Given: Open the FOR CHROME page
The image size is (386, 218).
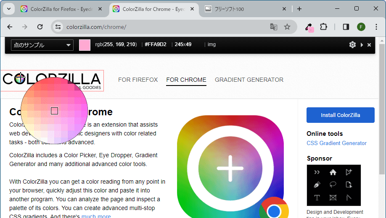Looking at the screenshot, I should point(186,80).
